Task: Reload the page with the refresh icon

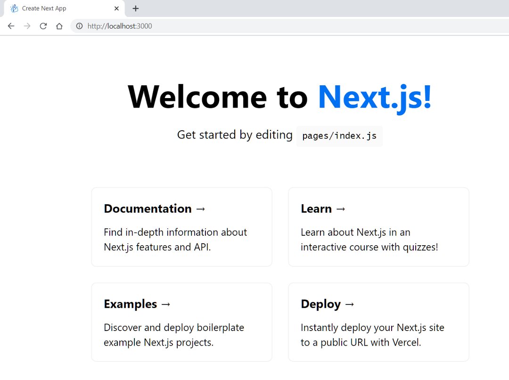Action: 43,26
